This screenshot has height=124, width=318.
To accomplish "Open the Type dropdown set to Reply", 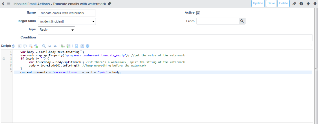I will (56, 29).
